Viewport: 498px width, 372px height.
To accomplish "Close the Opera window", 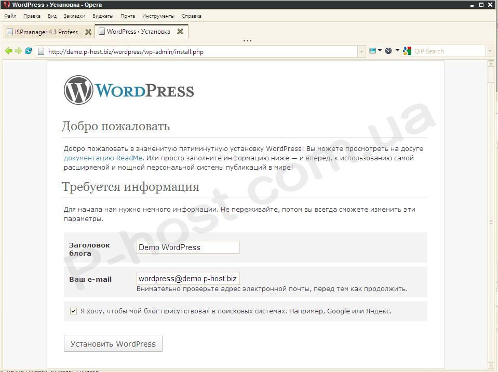I will click(x=490, y=5).
